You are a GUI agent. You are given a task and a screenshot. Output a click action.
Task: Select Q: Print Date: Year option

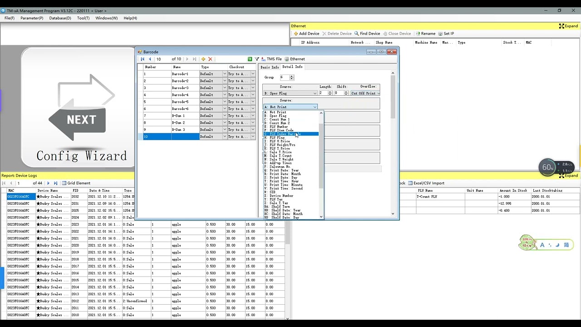pyautogui.click(x=291, y=170)
